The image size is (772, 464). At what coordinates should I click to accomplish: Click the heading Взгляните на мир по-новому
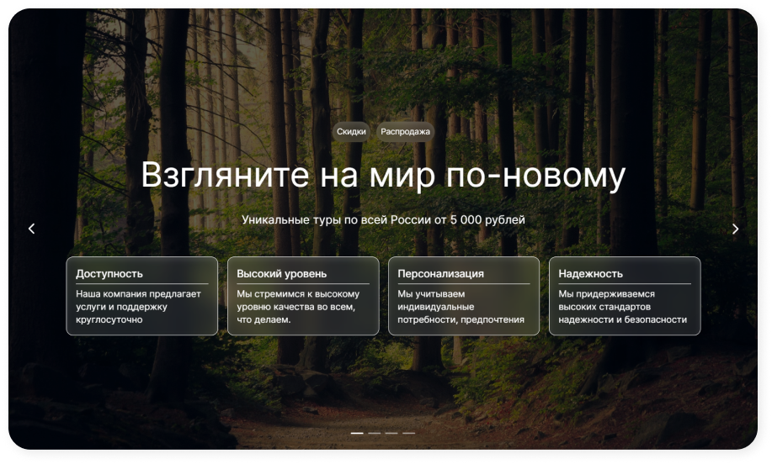383,176
